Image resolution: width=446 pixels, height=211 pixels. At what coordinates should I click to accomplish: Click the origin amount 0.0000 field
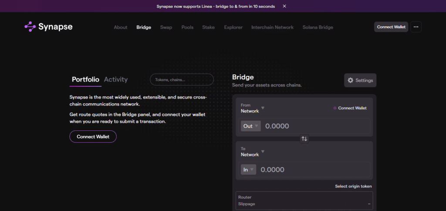(277, 126)
